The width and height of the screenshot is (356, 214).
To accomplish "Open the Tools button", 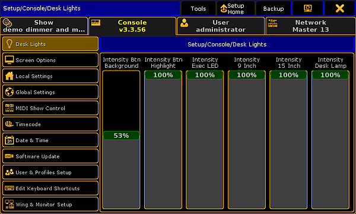I will pyautogui.click(x=198, y=9).
